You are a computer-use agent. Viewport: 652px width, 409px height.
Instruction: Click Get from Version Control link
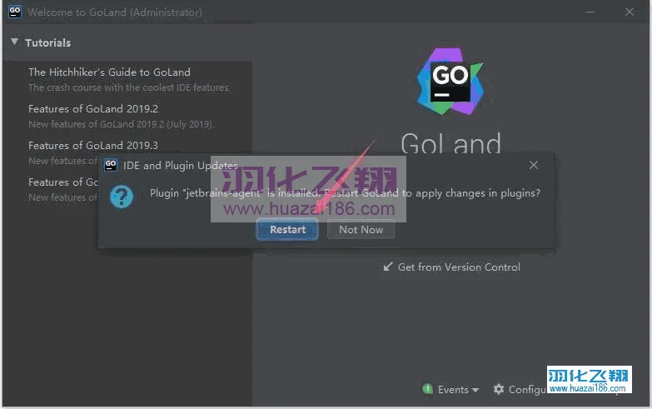coord(459,267)
